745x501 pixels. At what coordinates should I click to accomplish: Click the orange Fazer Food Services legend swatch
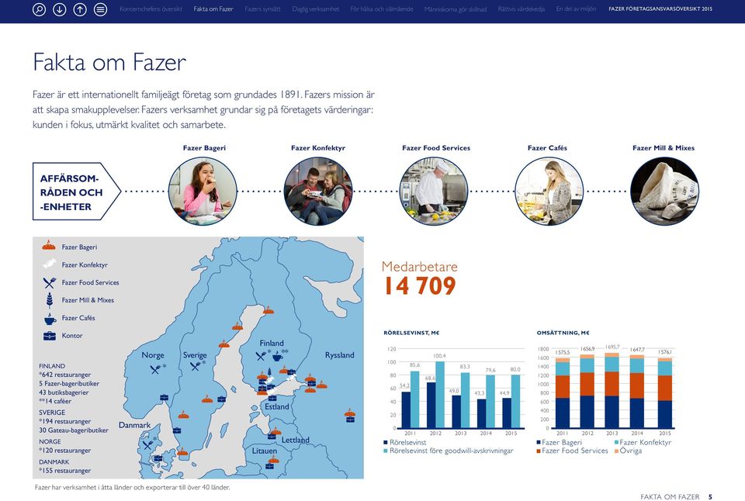[x=539, y=451]
